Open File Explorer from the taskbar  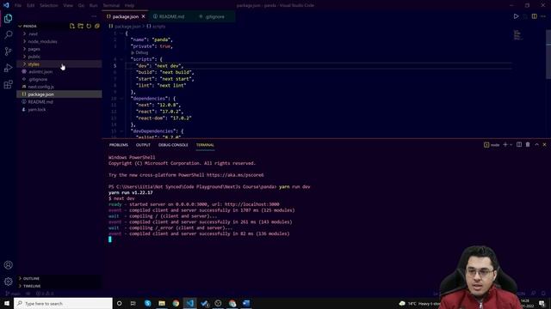click(x=162, y=303)
